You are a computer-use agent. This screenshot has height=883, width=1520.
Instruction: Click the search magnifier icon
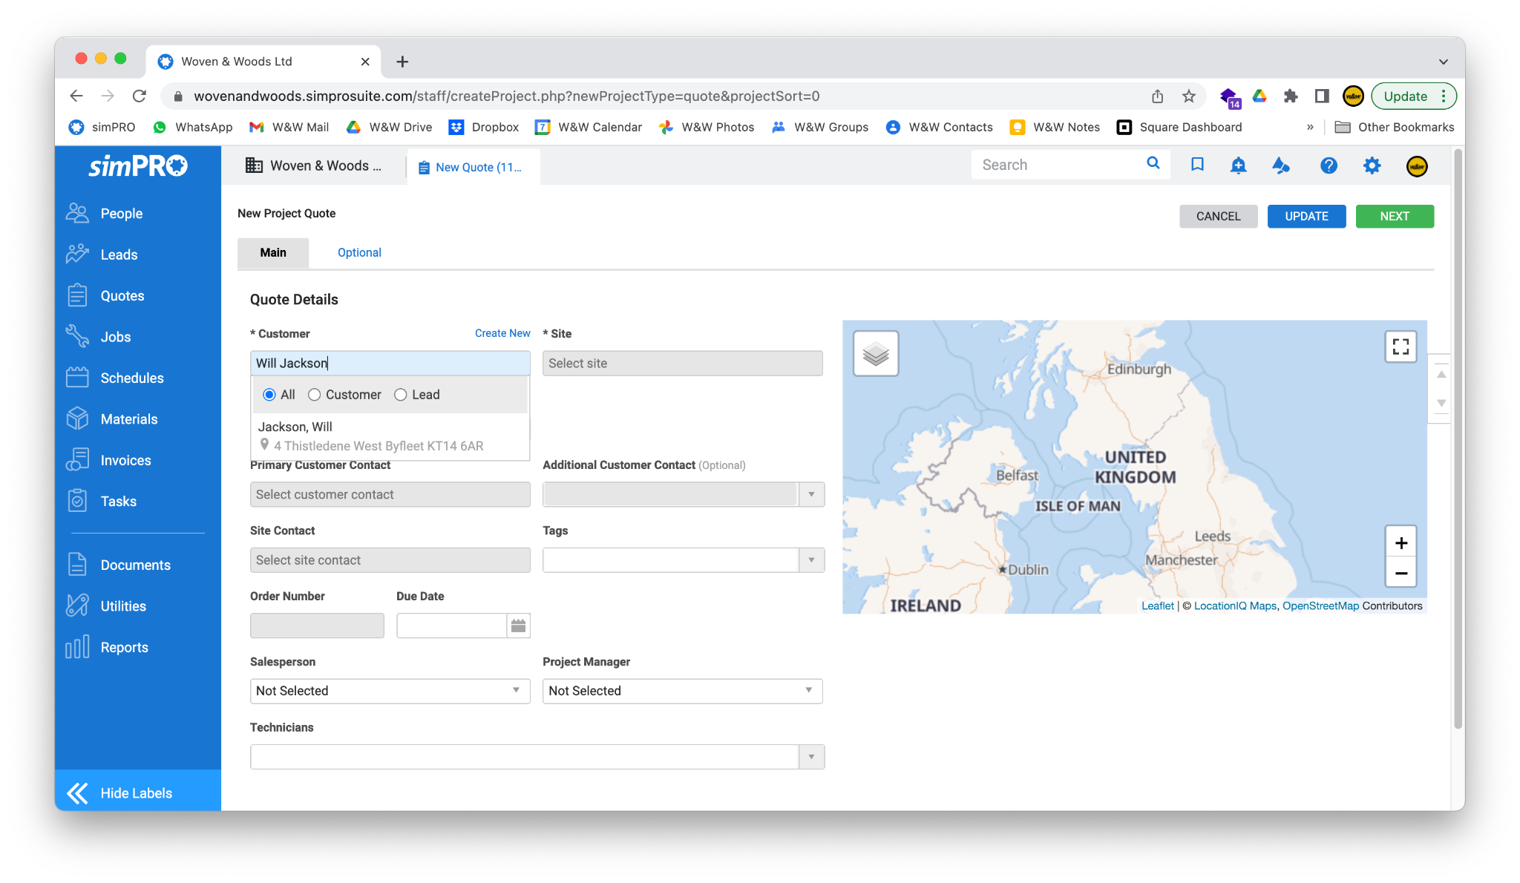pyautogui.click(x=1153, y=163)
